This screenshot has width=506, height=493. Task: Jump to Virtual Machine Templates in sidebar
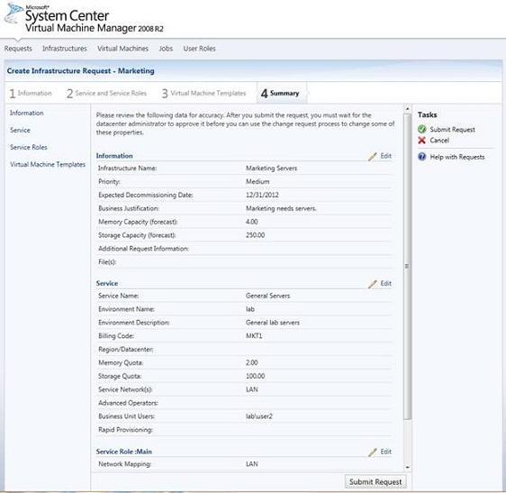(48, 164)
